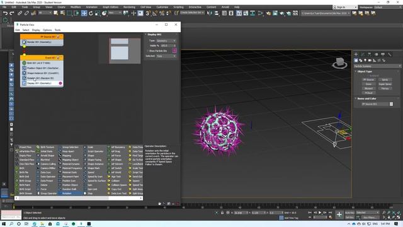
Task: Open Particle View Display menu
Action: pos(36,30)
